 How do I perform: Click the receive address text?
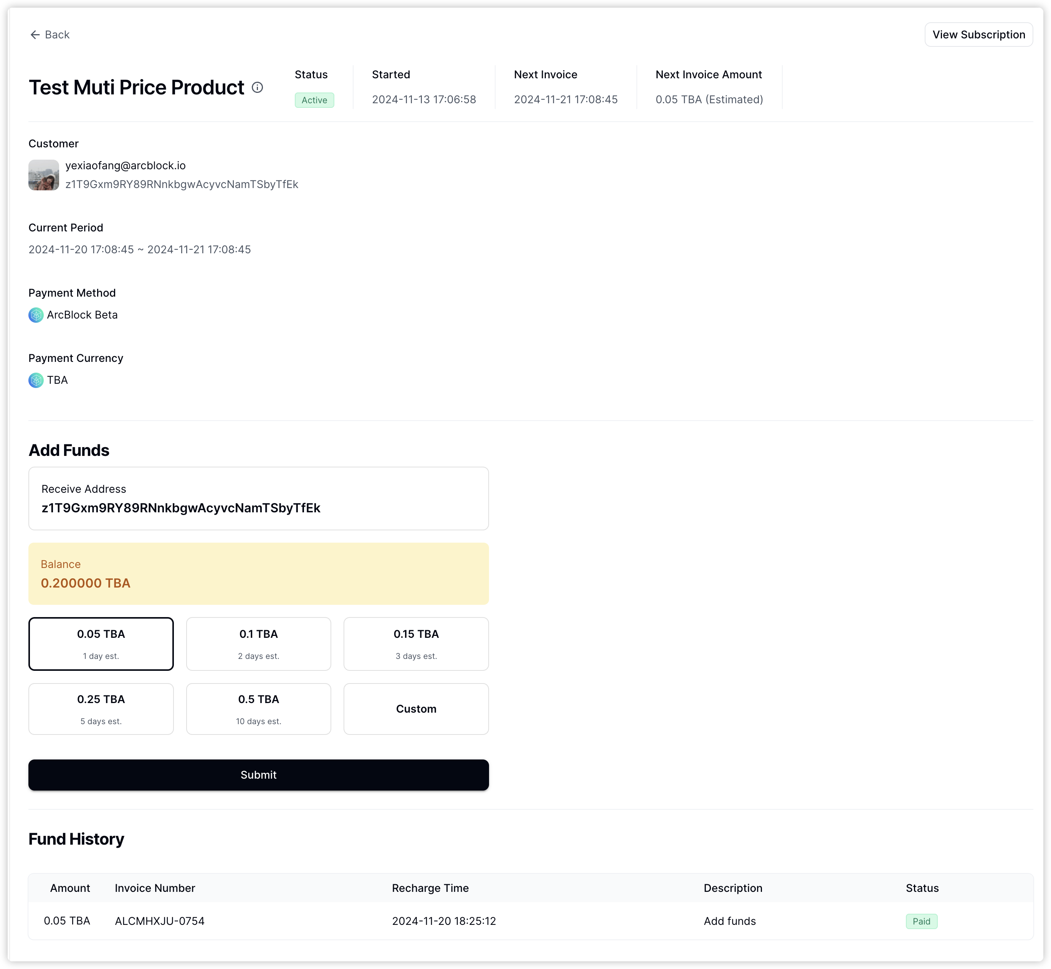[180, 508]
